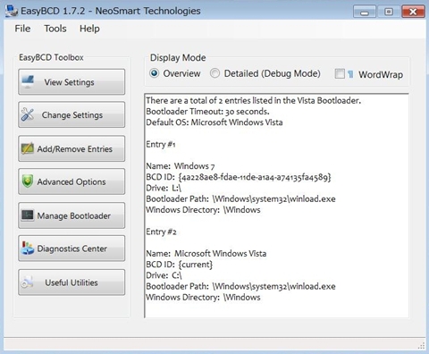Click the green shield icon on Advanced Options
This screenshot has height=354, width=429.
coord(28,181)
